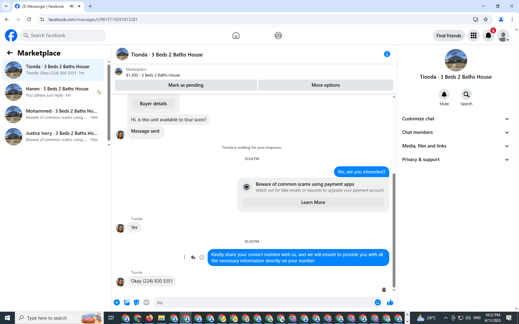Click Learn More about payment scams
This screenshot has width=519, height=324.
313,202
